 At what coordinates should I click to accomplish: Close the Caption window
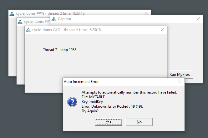198,19
